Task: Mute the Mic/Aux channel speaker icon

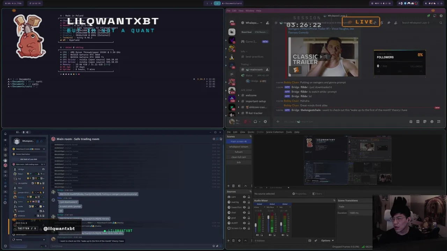Action: tap(270, 235)
